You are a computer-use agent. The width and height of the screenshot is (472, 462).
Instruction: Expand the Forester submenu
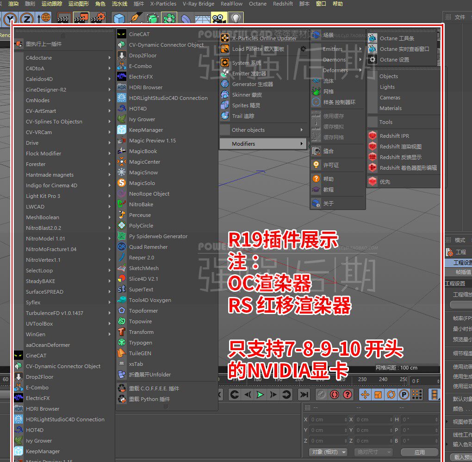click(68, 164)
